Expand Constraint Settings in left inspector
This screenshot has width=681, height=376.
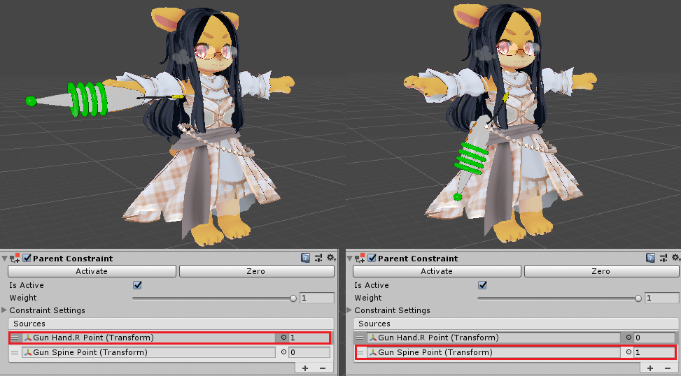pos(4,310)
